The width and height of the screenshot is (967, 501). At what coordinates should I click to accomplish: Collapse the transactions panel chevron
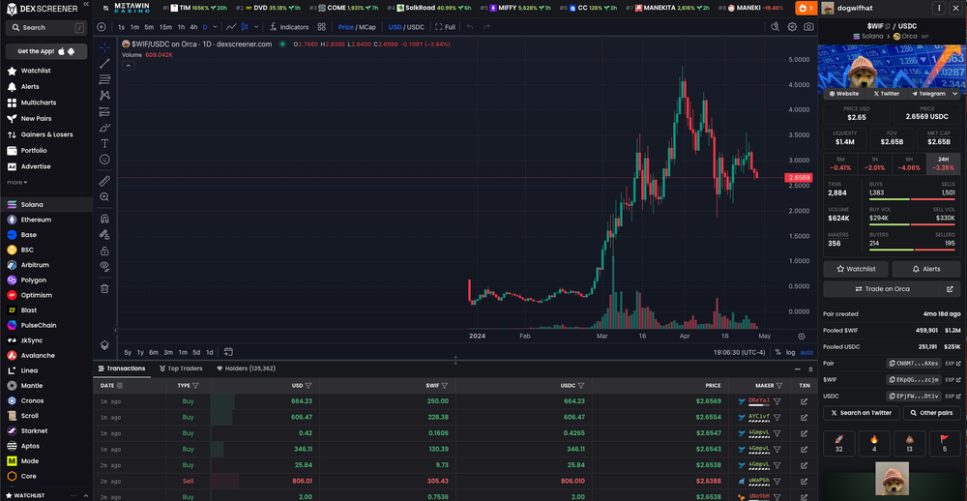click(x=810, y=368)
